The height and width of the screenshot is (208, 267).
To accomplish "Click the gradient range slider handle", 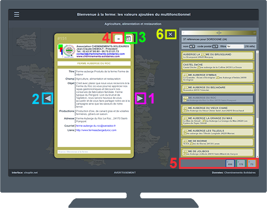I will pos(219,33).
